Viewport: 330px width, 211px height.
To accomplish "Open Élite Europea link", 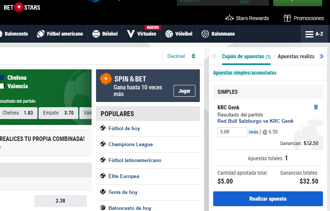I will point(124,176).
